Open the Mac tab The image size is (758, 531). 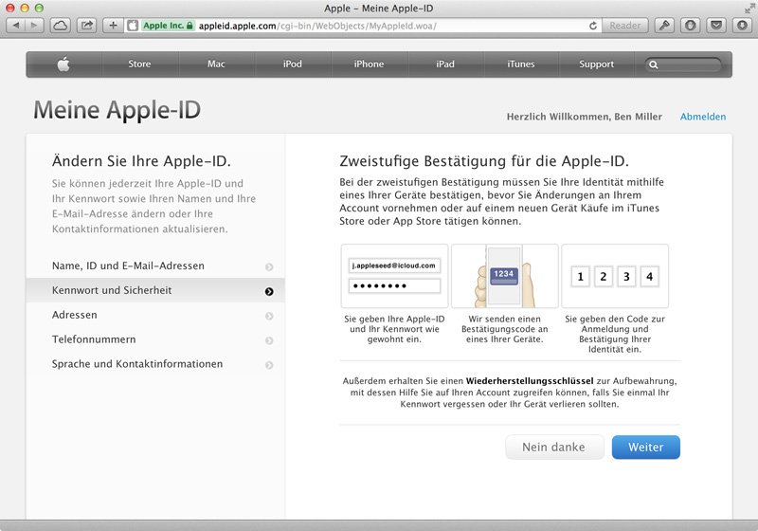point(216,64)
